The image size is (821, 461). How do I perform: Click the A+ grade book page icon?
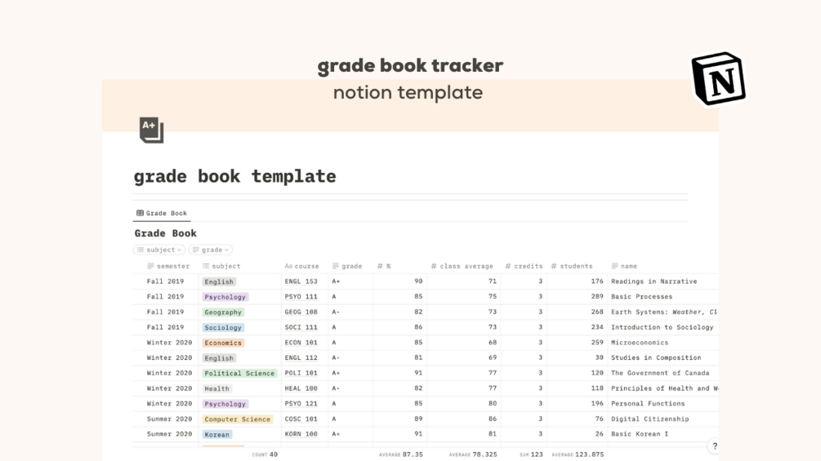point(151,131)
